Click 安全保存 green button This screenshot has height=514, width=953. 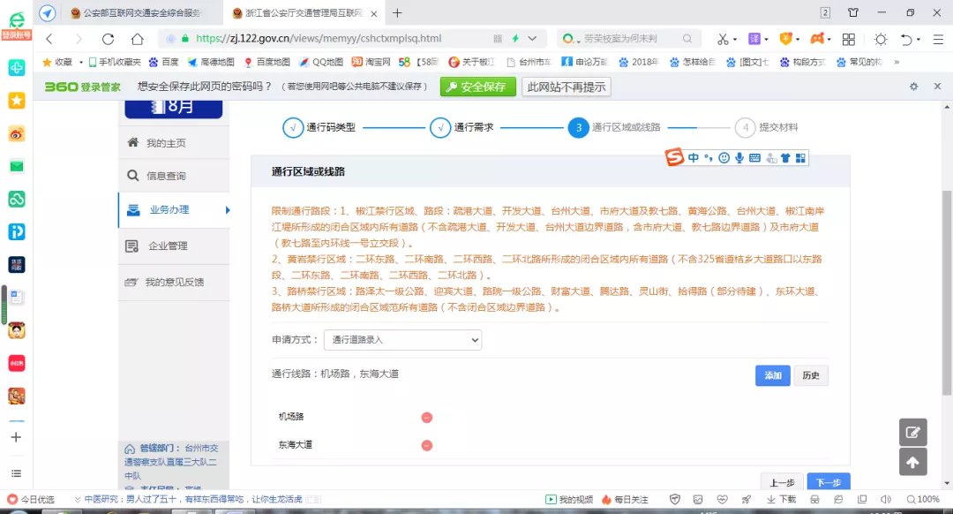point(477,87)
